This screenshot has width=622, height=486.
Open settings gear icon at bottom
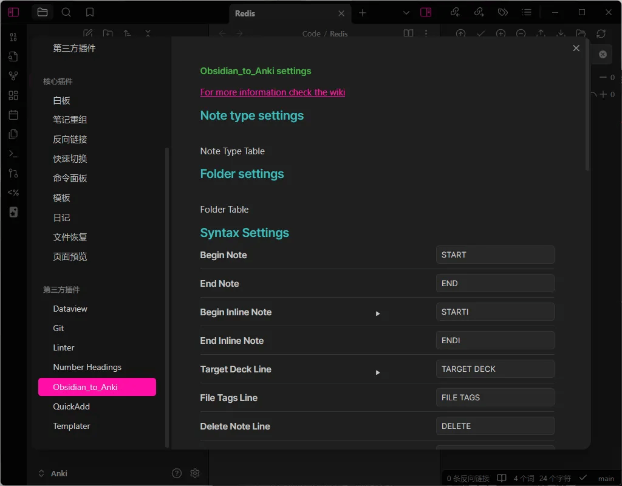195,473
